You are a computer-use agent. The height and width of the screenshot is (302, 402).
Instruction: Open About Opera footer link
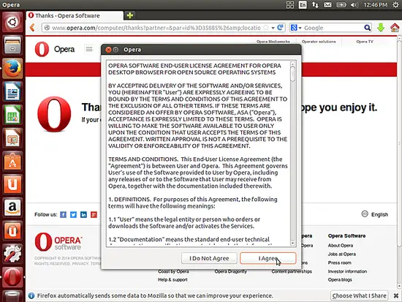340,246
